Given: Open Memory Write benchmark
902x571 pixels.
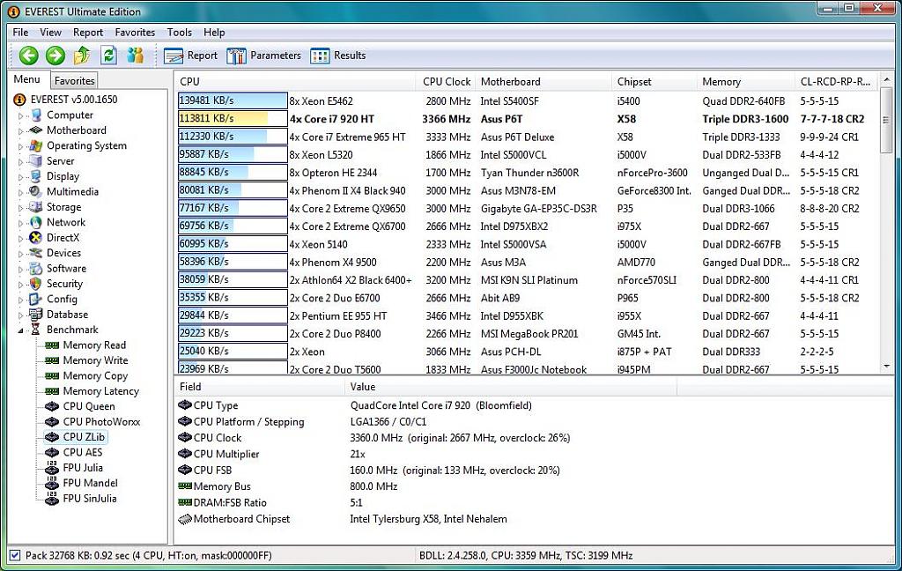Looking at the screenshot, I should [95, 360].
